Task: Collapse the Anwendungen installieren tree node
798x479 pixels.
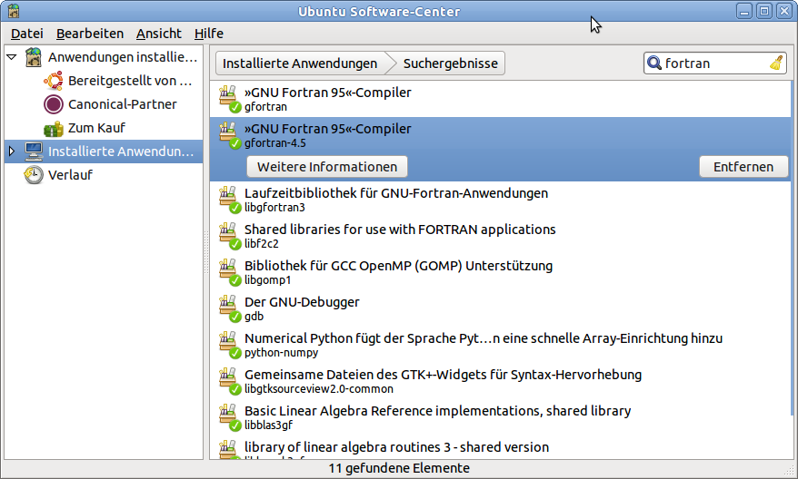Action: 12,57
